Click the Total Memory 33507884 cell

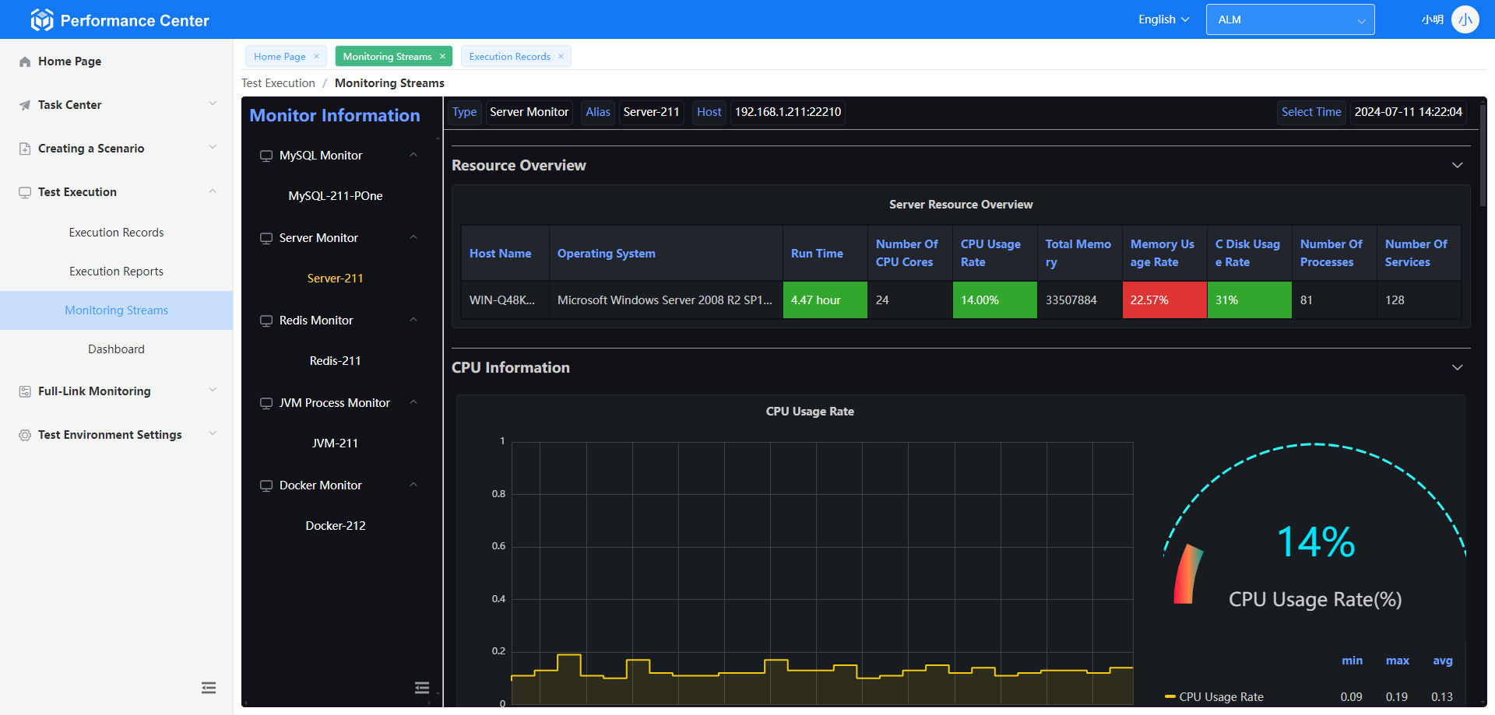click(1079, 300)
